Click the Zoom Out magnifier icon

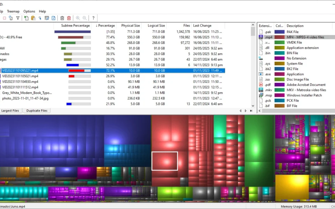coord(84,18)
